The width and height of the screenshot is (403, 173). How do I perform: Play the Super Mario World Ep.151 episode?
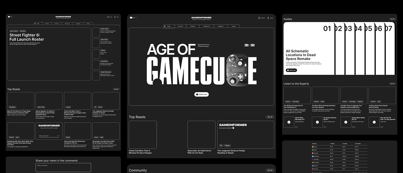click(x=346, y=122)
